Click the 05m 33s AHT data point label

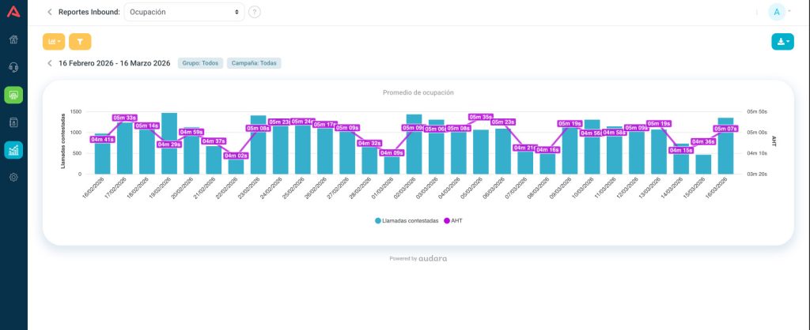click(x=124, y=118)
